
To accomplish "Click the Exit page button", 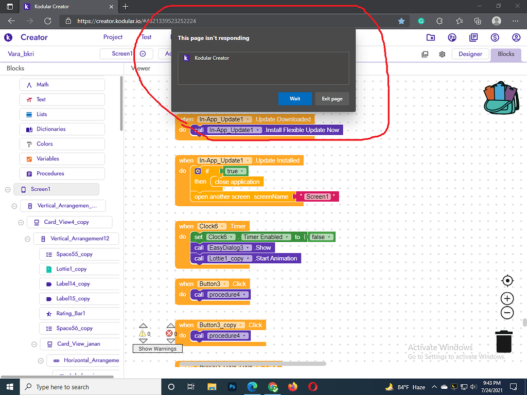I will pos(332,99).
